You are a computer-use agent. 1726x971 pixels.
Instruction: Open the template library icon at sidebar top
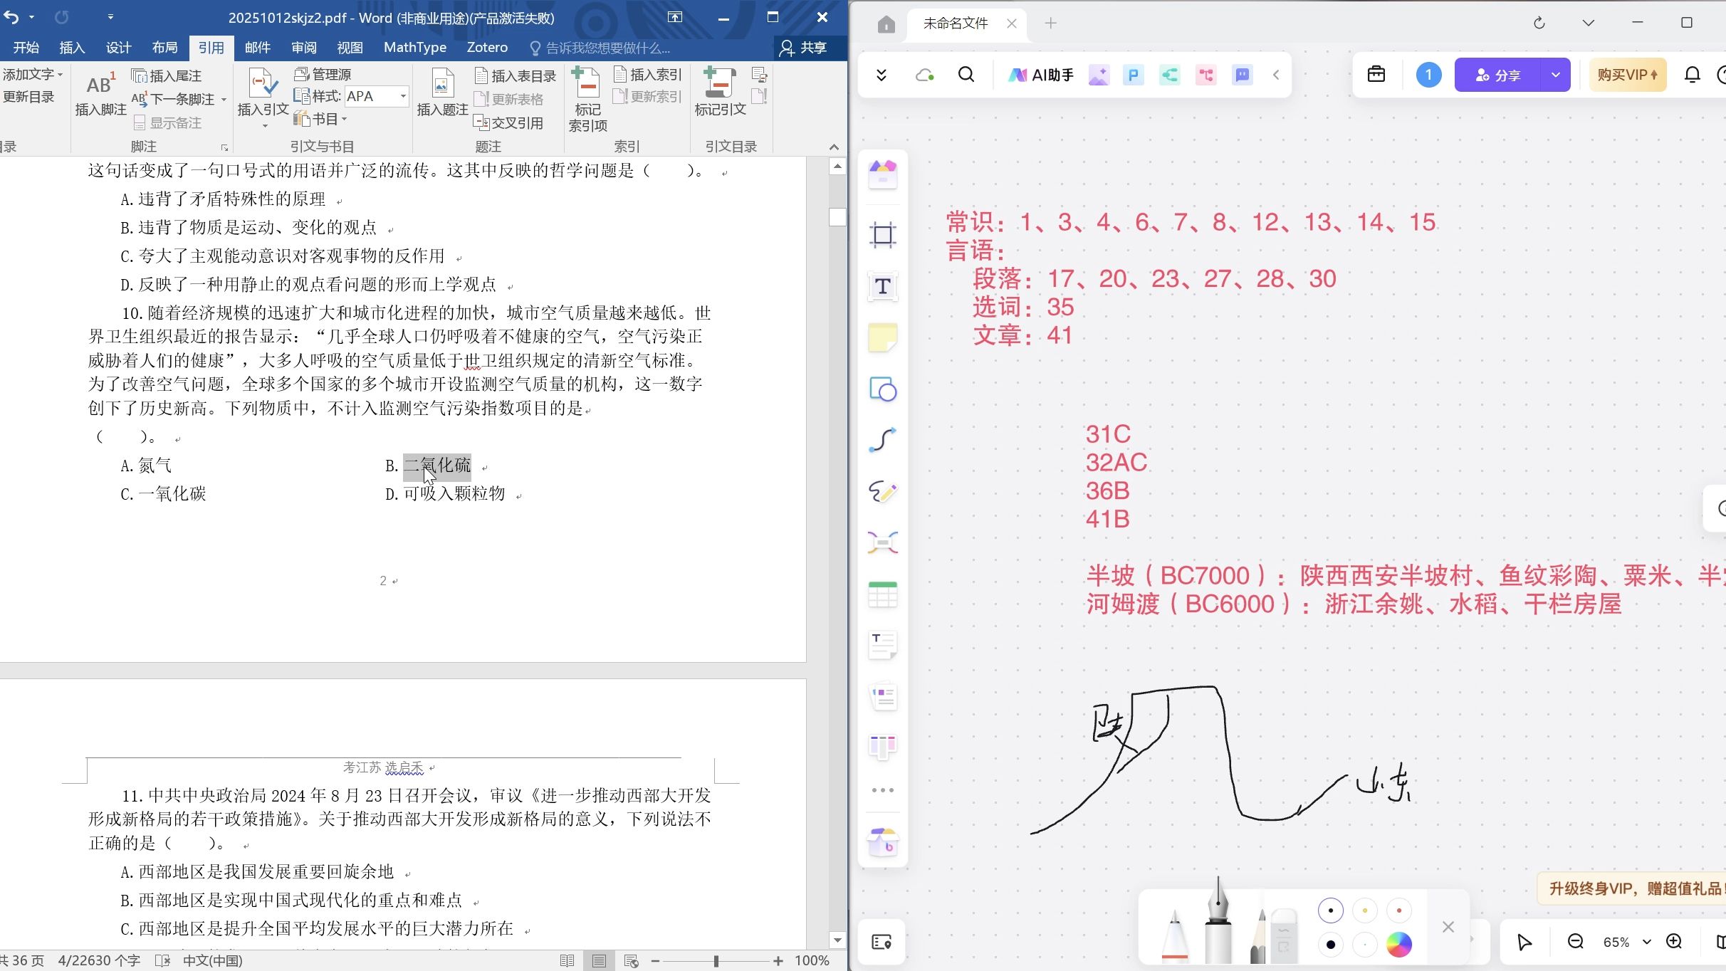[883, 174]
